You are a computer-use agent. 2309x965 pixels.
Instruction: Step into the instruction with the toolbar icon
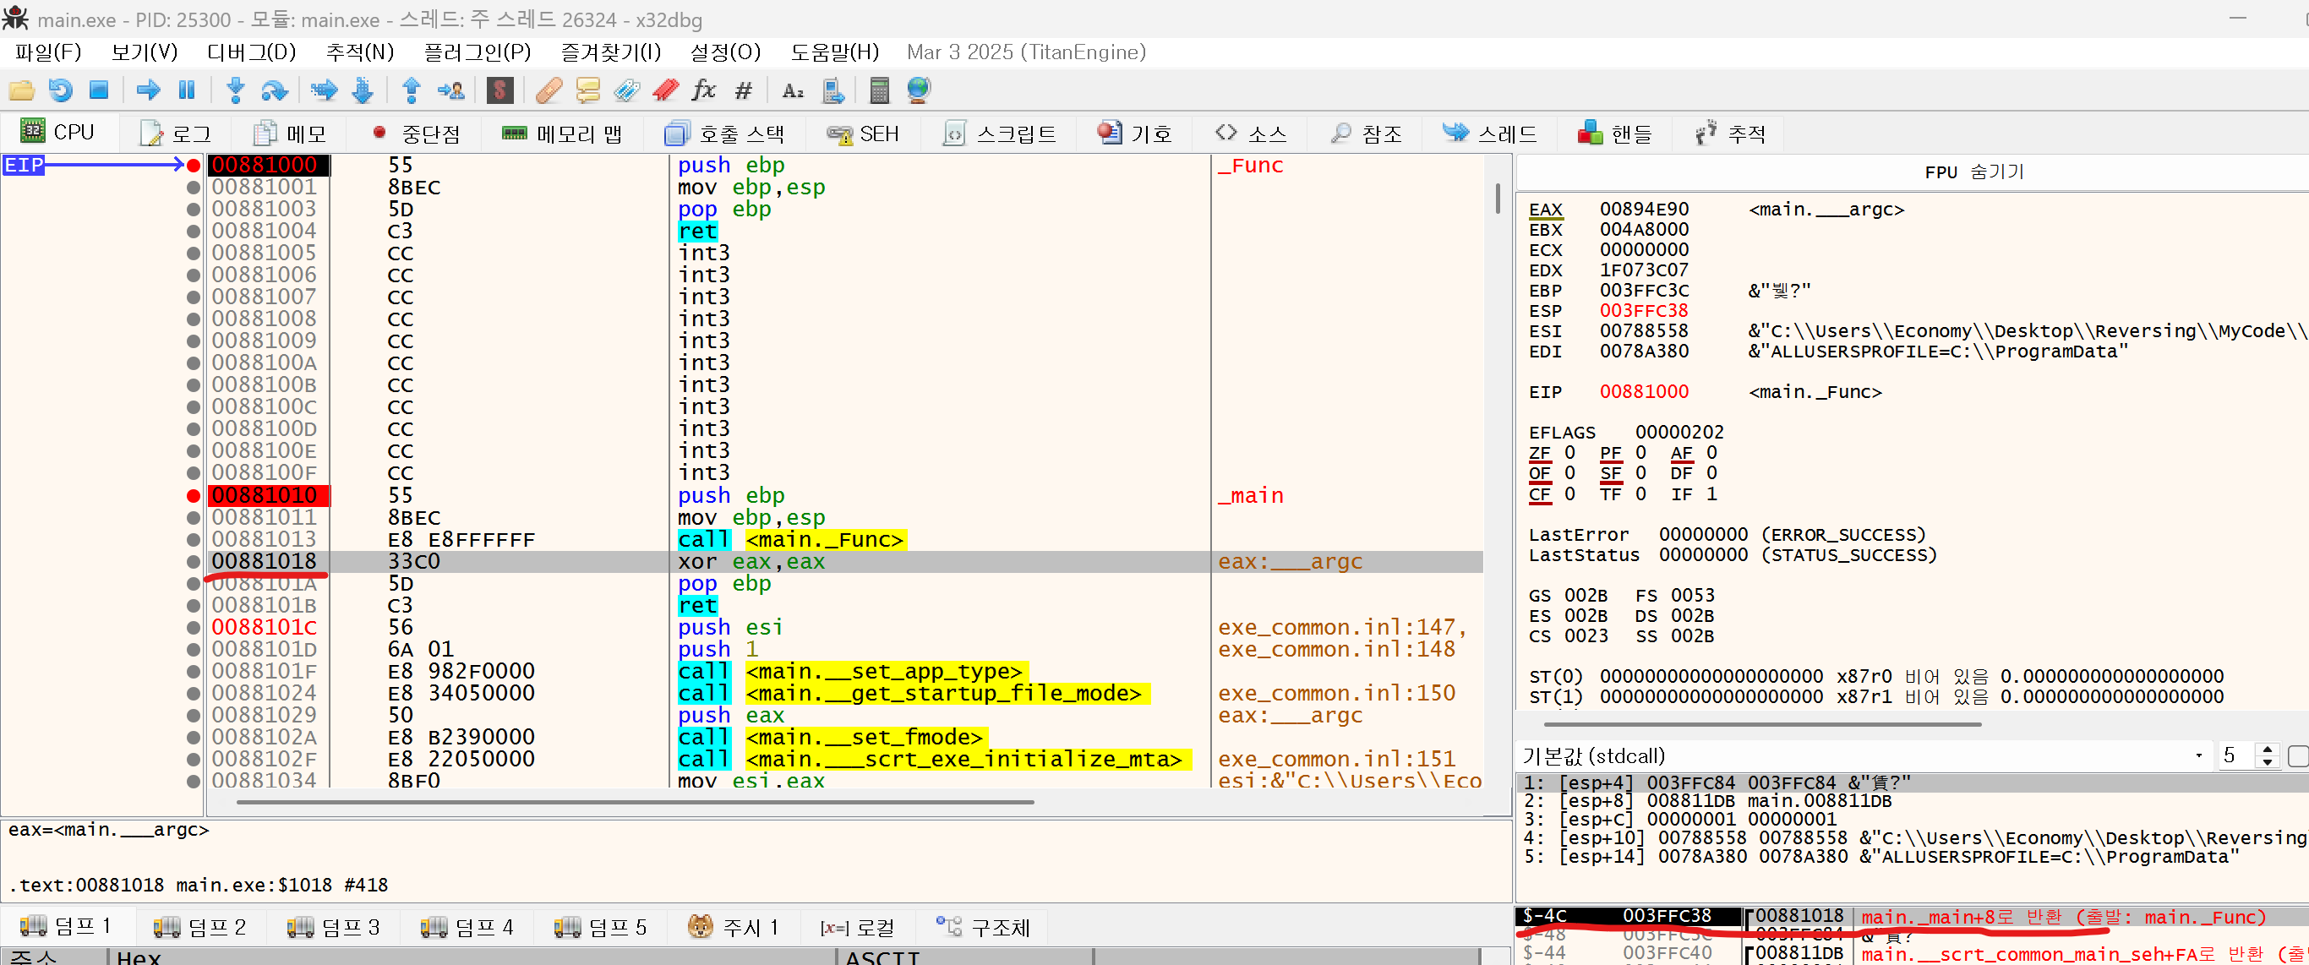[236, 90]
